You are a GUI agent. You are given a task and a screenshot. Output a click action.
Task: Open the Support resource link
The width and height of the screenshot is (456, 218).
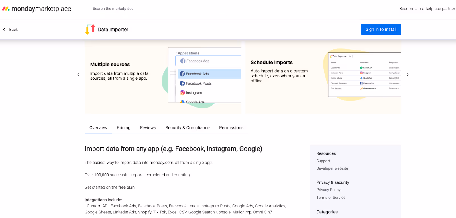pos(323,161)
